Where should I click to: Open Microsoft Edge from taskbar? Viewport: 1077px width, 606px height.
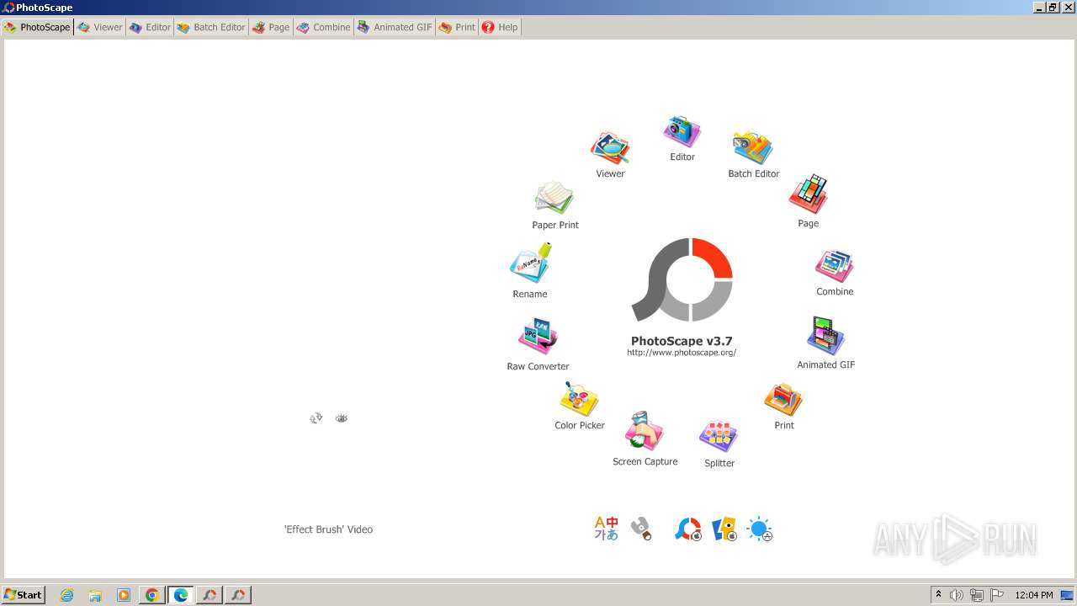pyautogui.click(x=181, y=595)
